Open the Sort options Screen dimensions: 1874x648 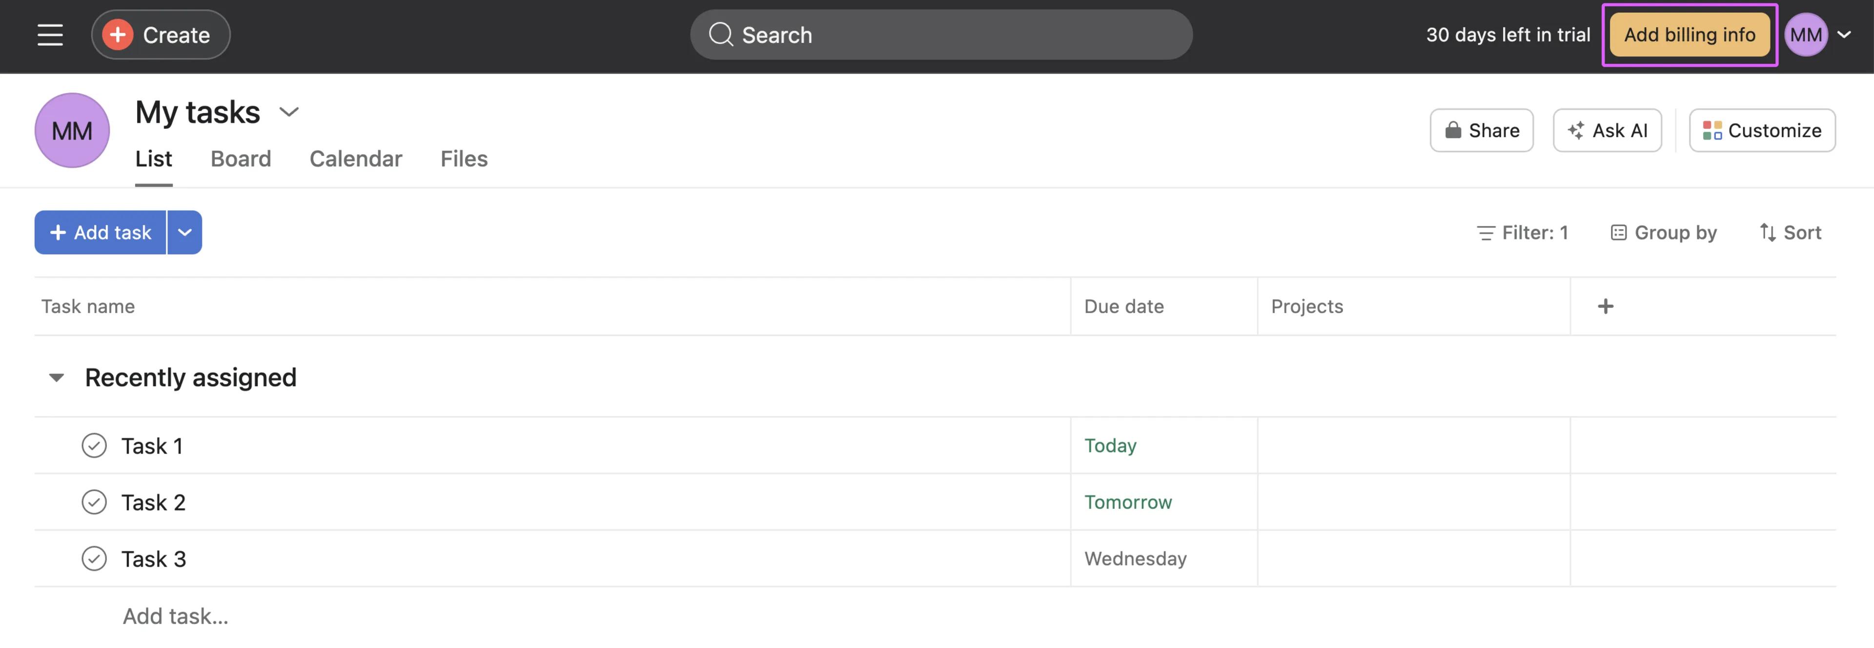(x=1790, y=233)
